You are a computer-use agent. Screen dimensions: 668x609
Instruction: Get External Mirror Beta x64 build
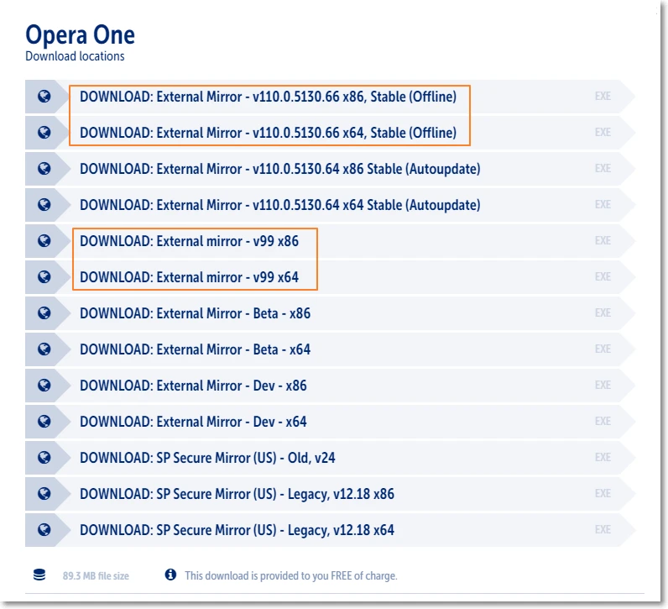[196, 349]
